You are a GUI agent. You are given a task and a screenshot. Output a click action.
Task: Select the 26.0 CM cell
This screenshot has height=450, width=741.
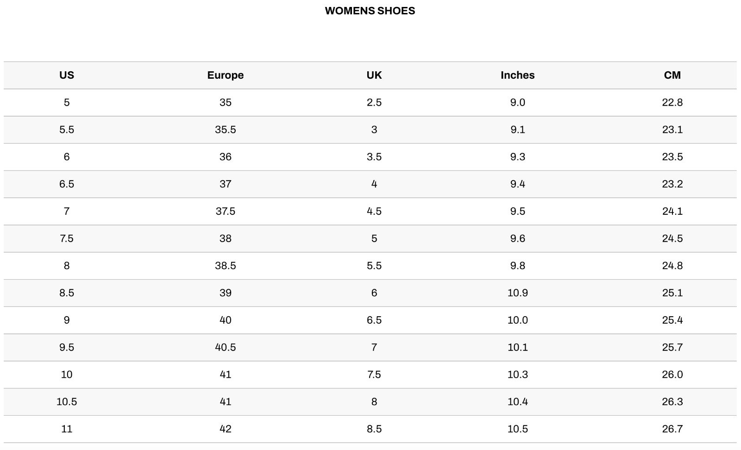coord(672,375)
